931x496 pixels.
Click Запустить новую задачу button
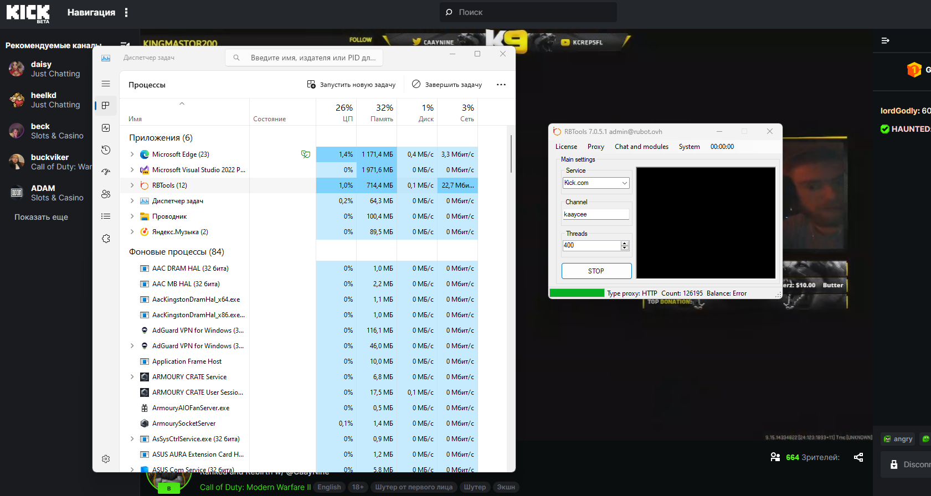[351, 85]
